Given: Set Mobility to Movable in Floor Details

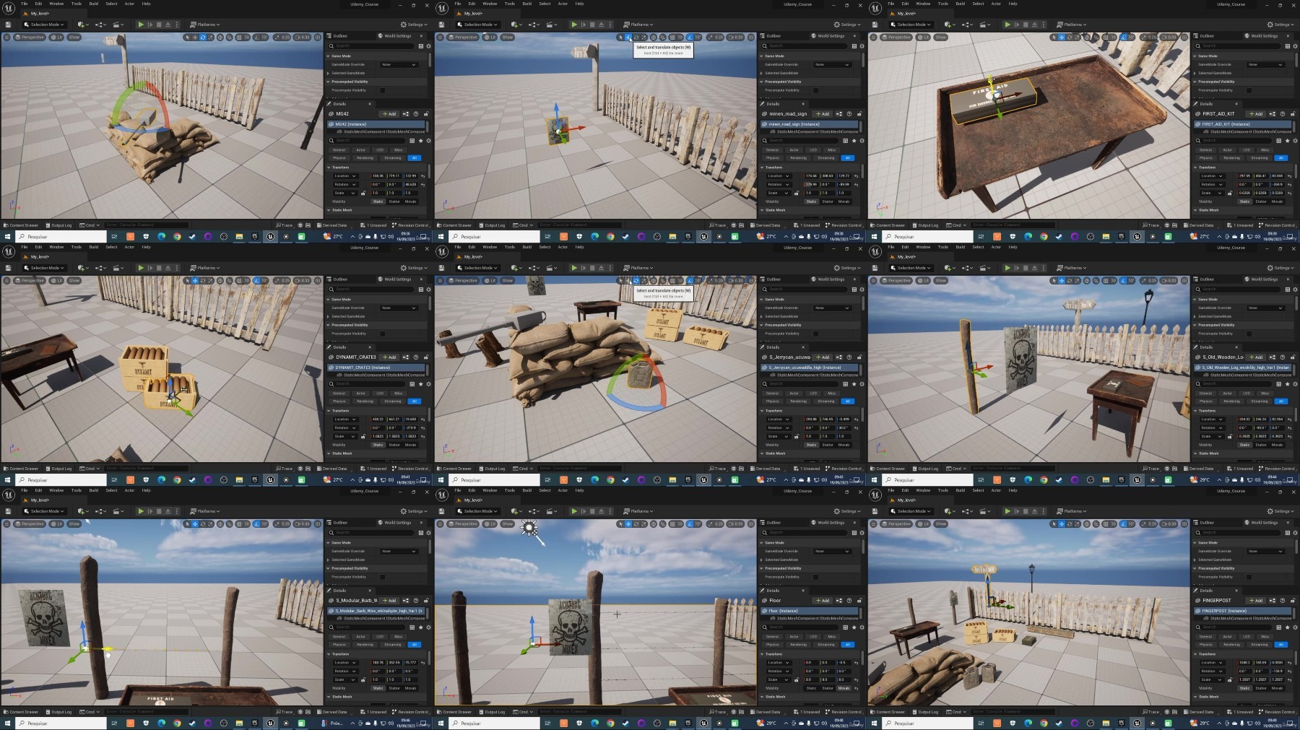Looking at the screenshot, I should (x=844, y=688).
